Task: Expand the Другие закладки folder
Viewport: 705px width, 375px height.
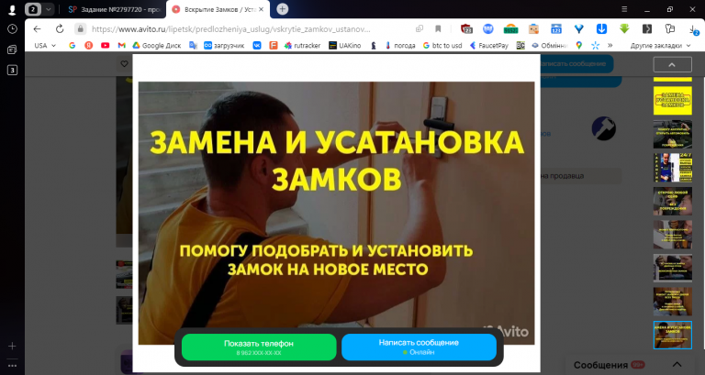Action: (x=660, y=45)
